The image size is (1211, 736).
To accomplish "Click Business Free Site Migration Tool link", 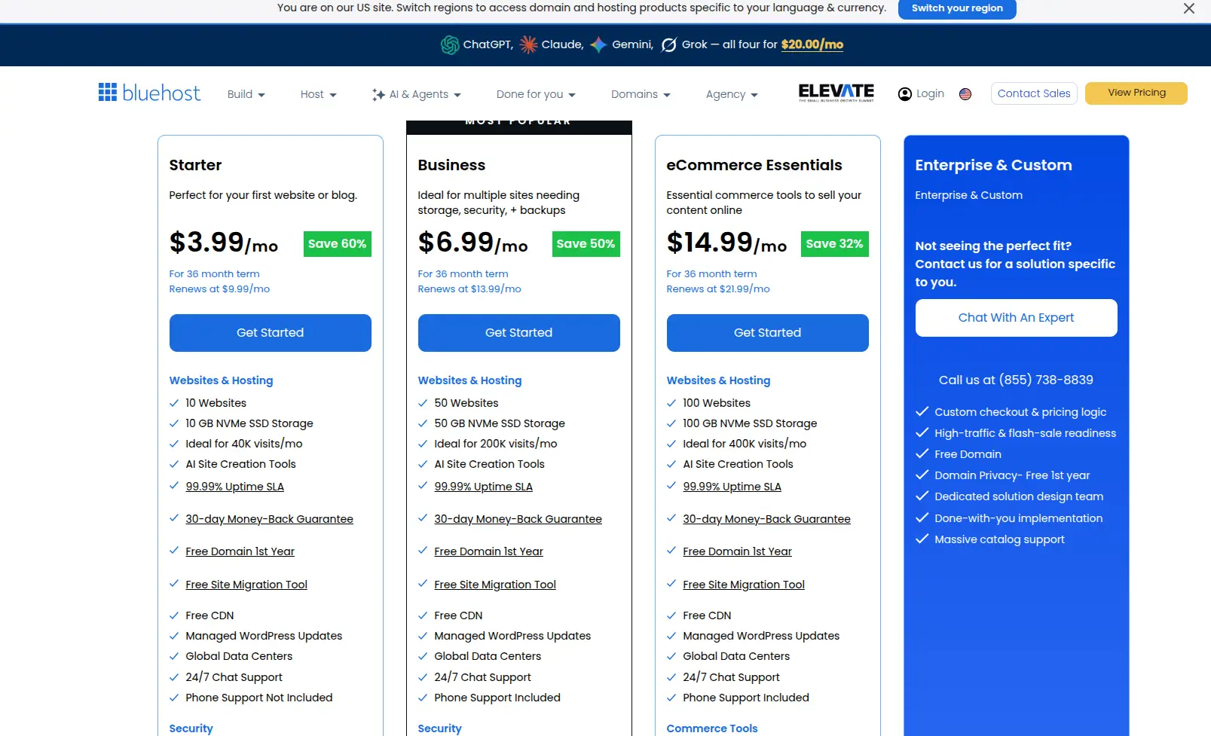I will 495,585.
